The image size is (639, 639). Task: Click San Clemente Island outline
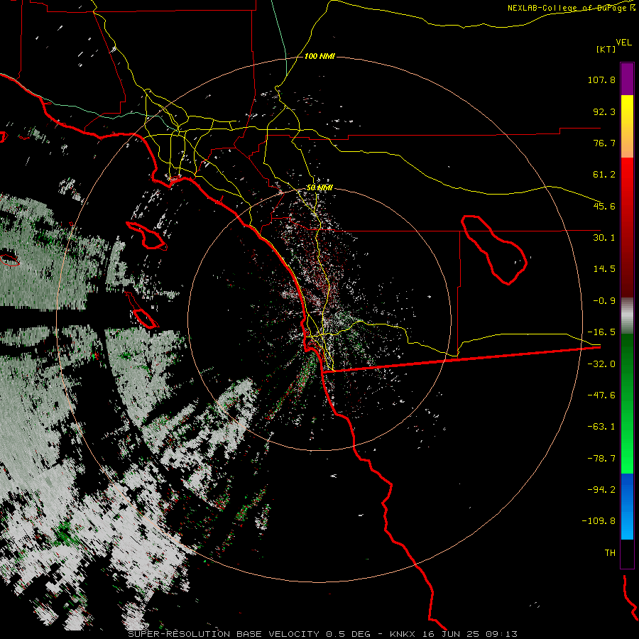pos(142,310)
